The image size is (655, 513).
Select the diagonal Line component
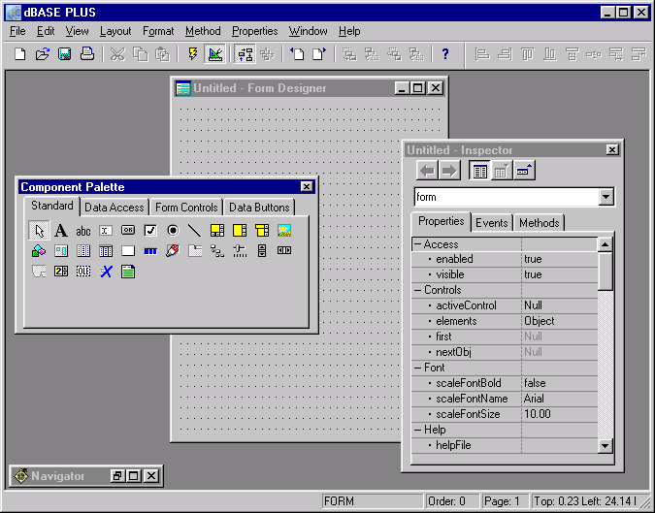[195, 230]
